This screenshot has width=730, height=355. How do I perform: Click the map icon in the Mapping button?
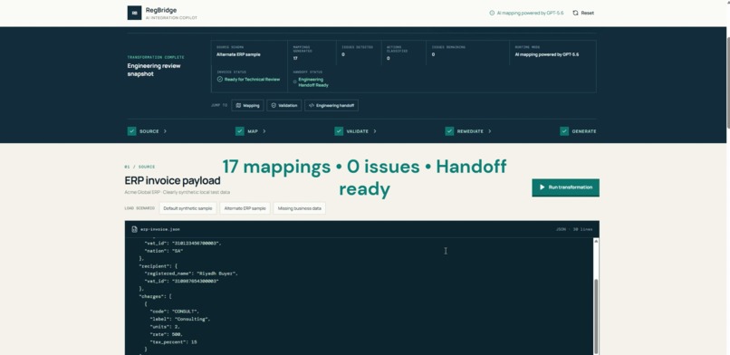pos(238,106)
